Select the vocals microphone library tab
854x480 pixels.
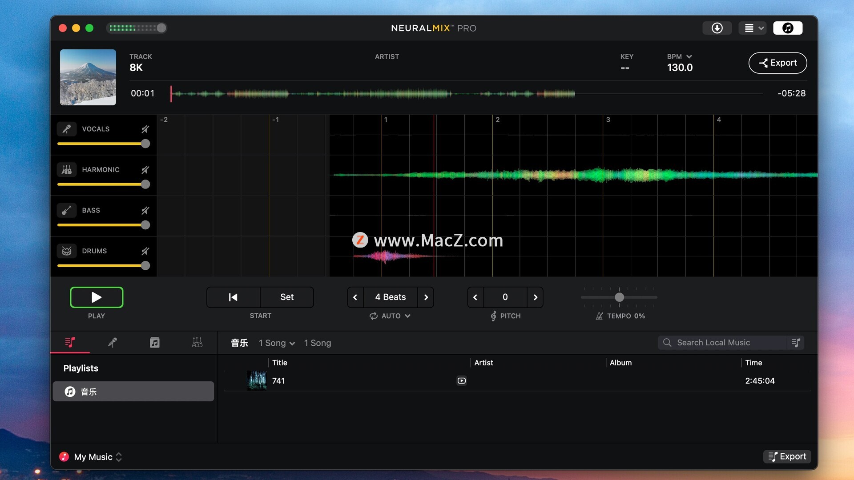[113, 343]
